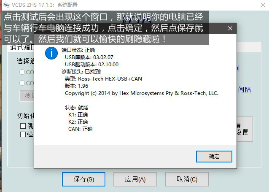The width and height of the screenshot is (269, 192).
Task: Click text USB驱动版本: 02.10.00
Action: click(91, 65)
